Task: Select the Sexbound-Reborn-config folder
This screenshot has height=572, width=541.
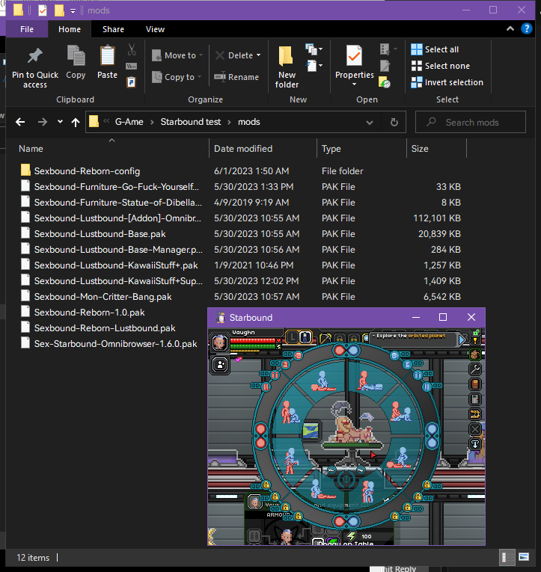Action: pos(87,171)
